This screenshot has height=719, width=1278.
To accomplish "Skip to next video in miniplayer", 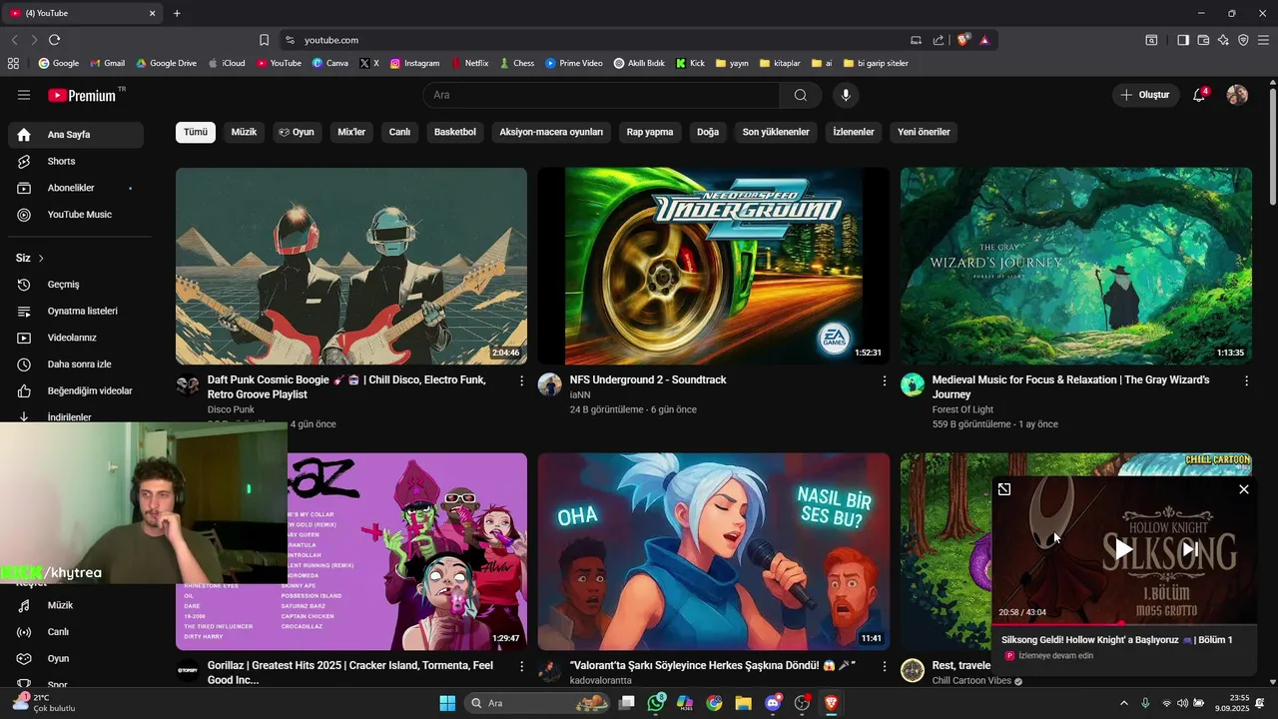I will point(1189,549).
